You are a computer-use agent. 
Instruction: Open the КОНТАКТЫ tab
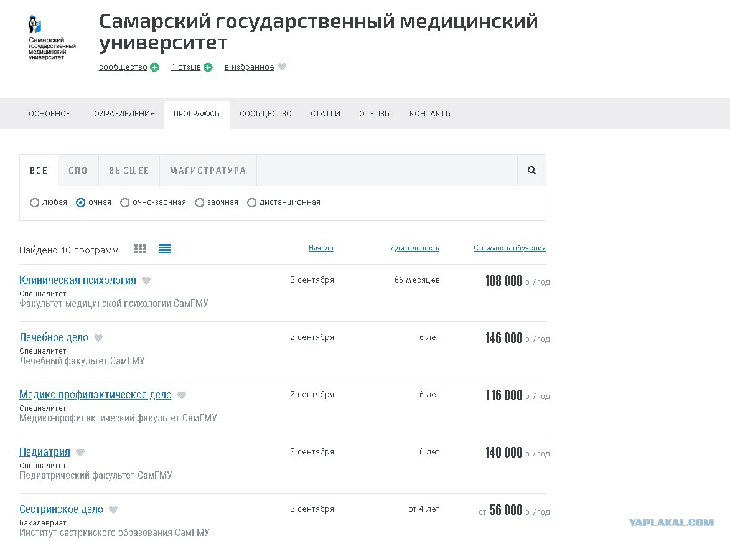(x=431, y=113)
